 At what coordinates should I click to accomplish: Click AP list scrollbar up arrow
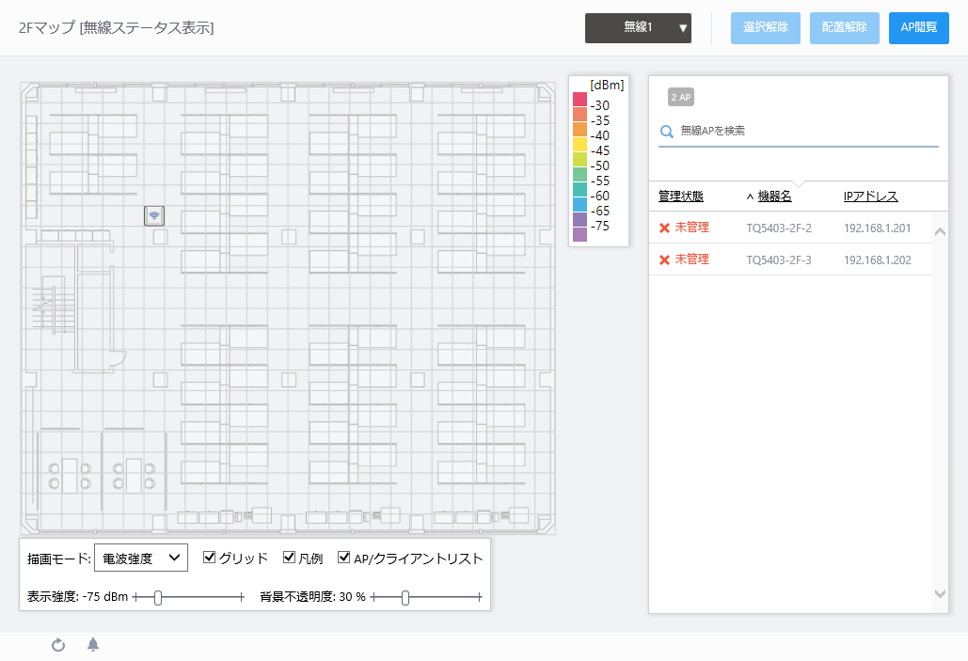pyautogui.click(x=940, y=232)
